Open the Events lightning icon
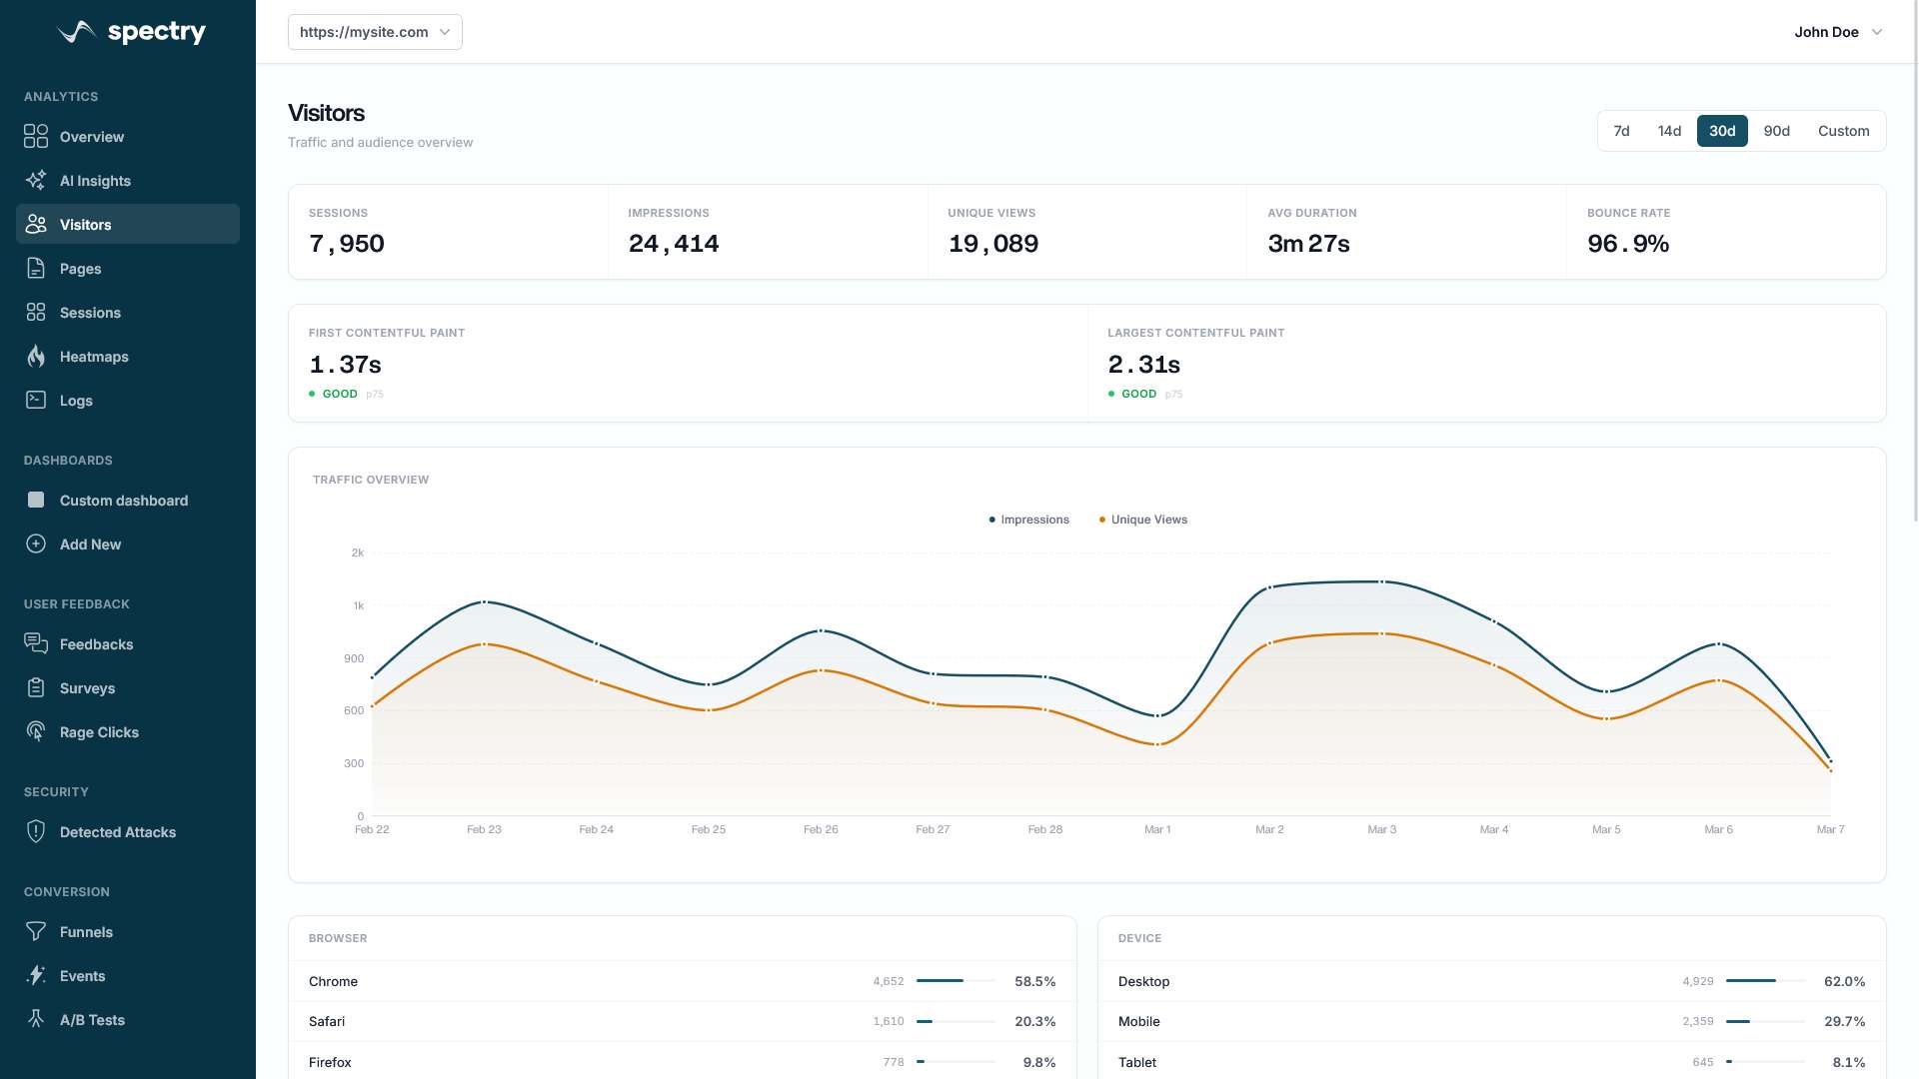Viewport: 1919px width, 1079px height. click(x=36, y=976)
